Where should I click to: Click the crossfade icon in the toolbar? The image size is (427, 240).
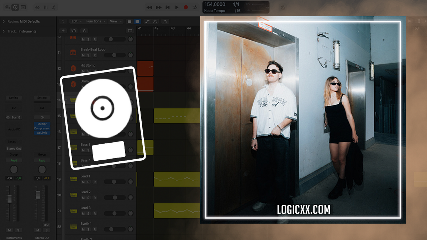155,21
